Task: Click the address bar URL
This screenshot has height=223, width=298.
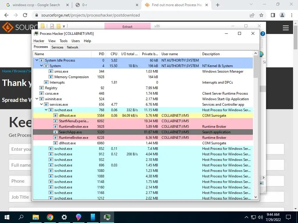Action: click(x=91, y=15)
